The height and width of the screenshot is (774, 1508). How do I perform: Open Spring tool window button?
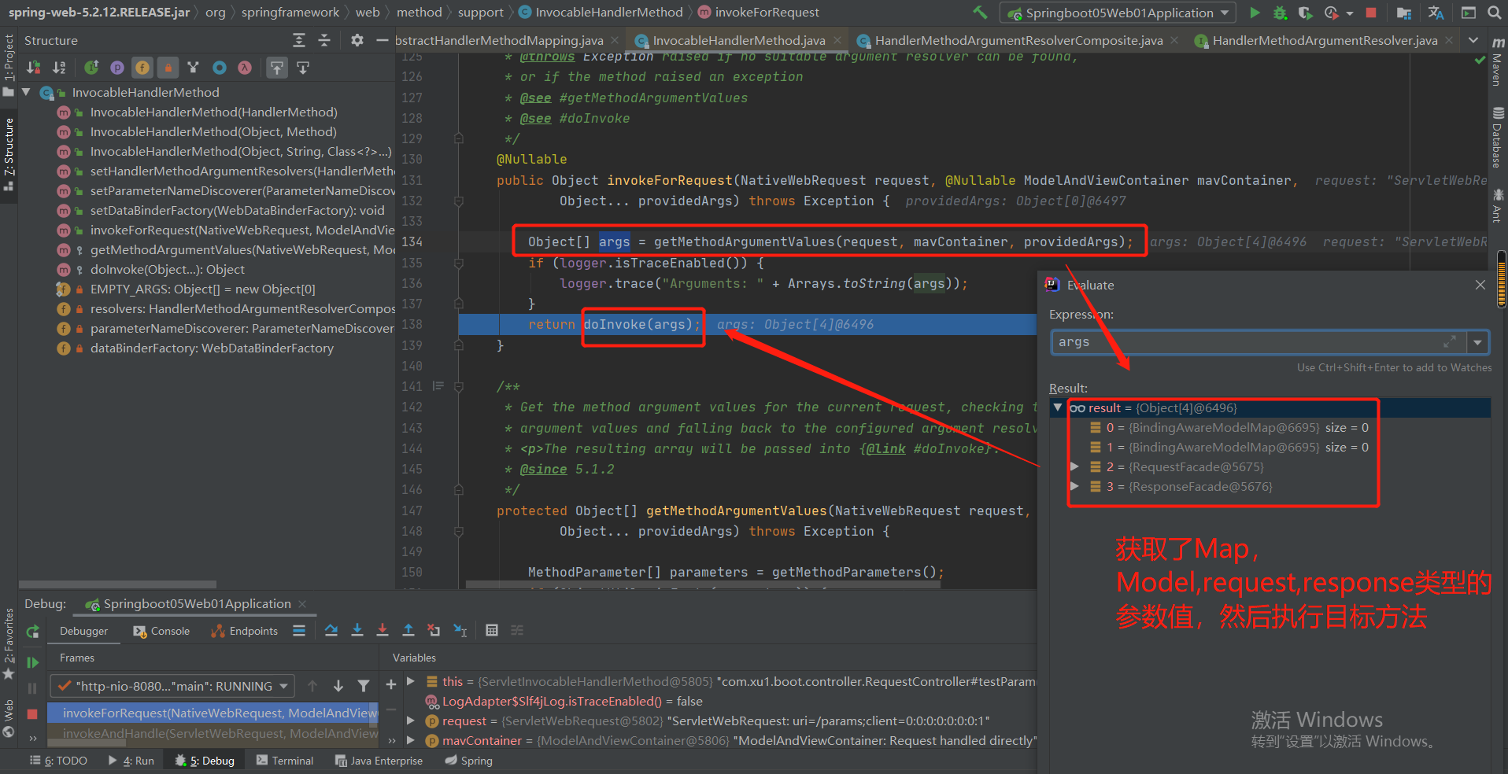click(x=468, y=761)
